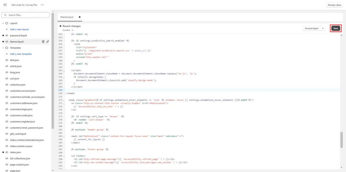Collapse the Templates folder chevron
The image size is (346, 172).
(x=3, y=48)
